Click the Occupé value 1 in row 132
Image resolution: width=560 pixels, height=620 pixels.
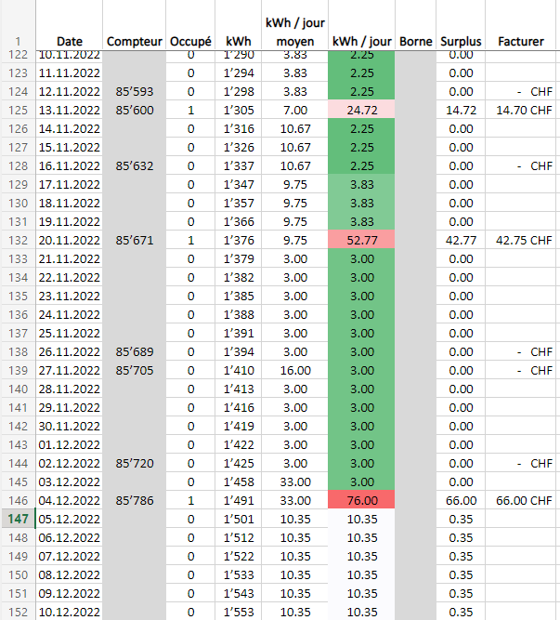pos(190,240)
